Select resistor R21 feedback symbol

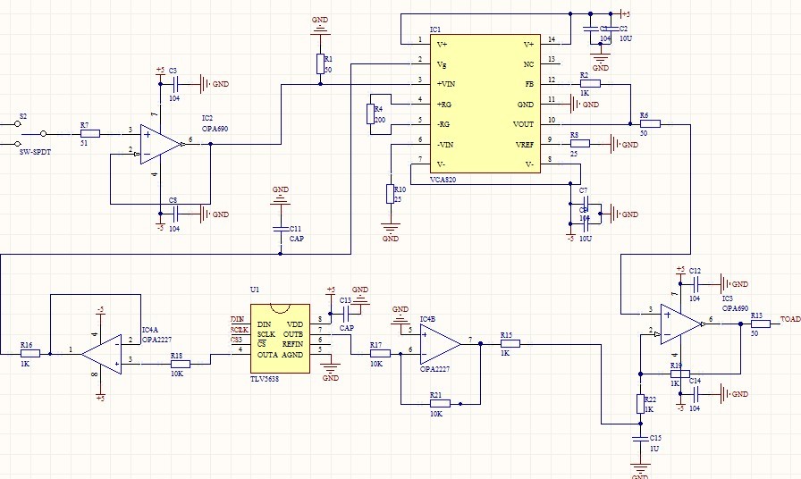441,404
